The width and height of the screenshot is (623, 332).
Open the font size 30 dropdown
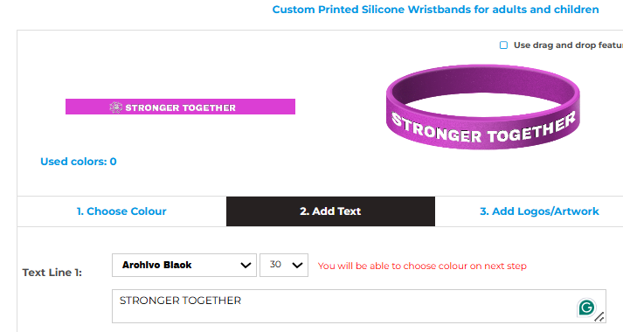click(x=284, y=266)
